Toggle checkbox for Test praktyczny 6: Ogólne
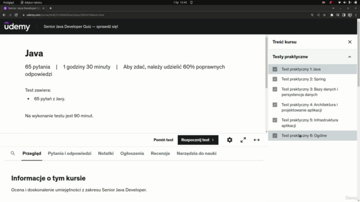 (x=275, y=136)
